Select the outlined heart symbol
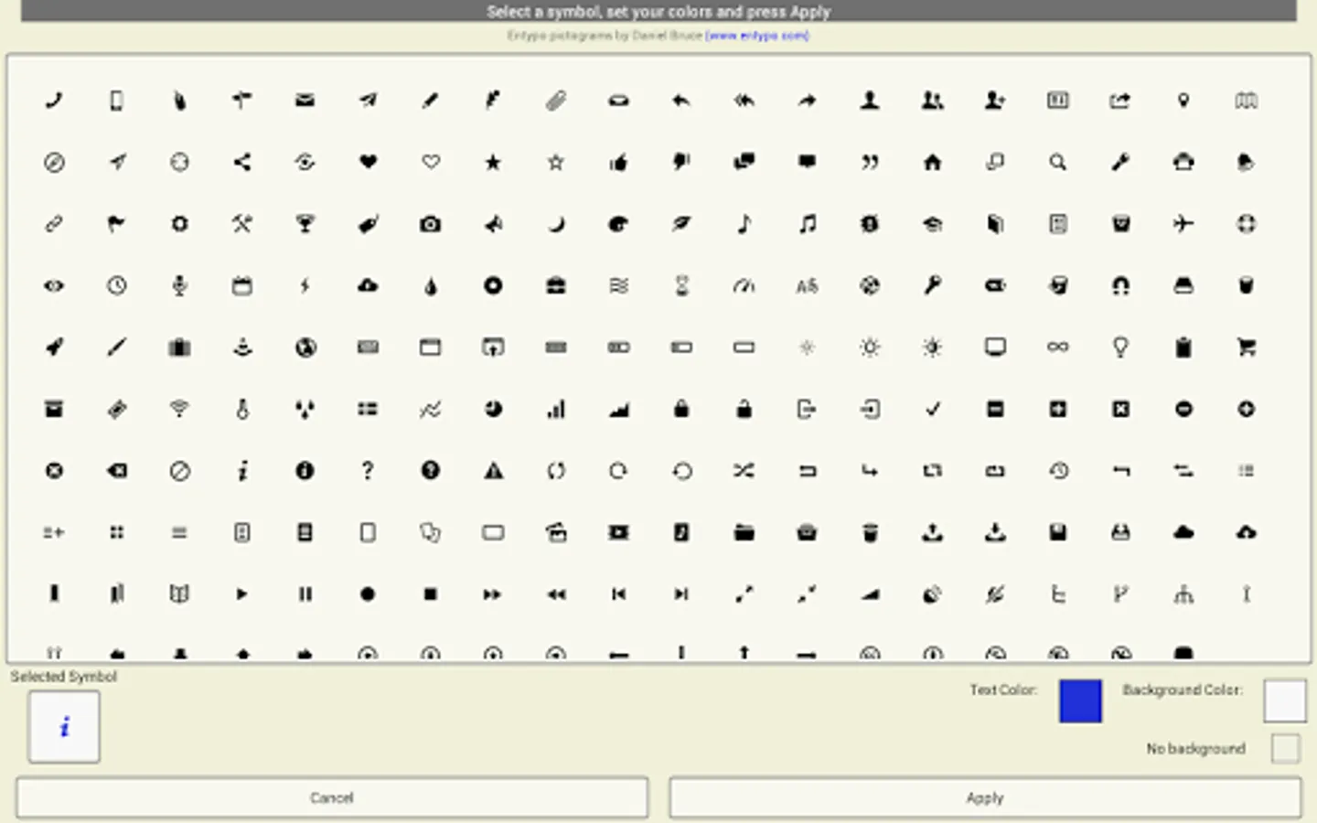This screenshot has height=823, width=1317. pos(431,163)
